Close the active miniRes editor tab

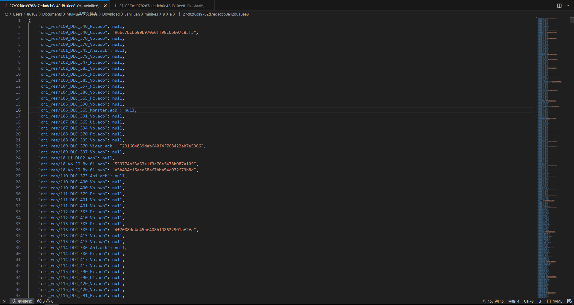[105, 6]
